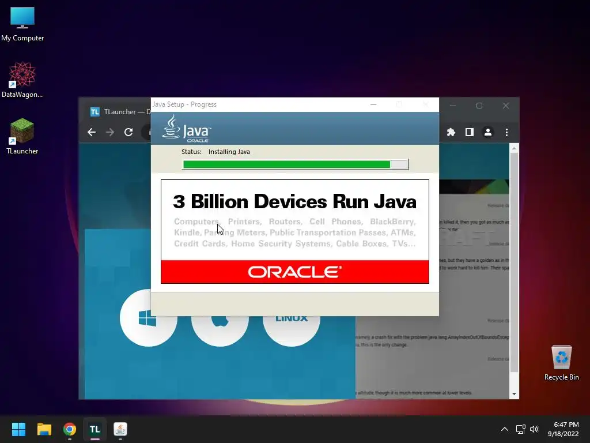Open the DataWagon desktop shortcut
590x443 pixels.
point(22,80)
